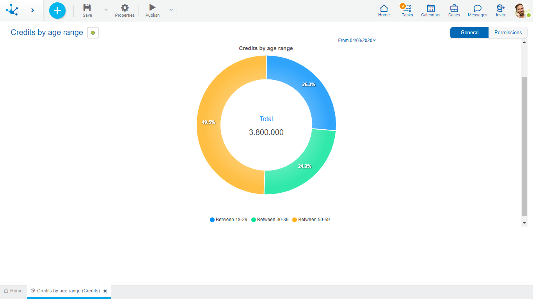Open the From 04/03/2020 date dropdown
Image resolution: width=533 pixels, height=299 pixels.
[357, 40]
